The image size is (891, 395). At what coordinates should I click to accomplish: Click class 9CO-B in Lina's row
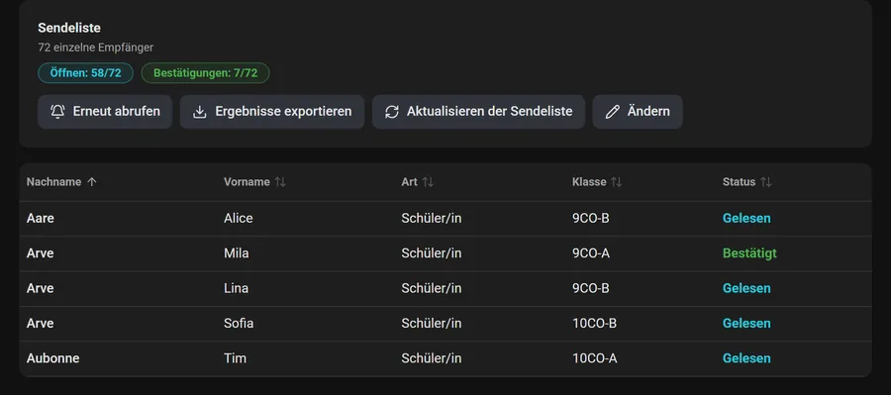click(x=590, y=289)
